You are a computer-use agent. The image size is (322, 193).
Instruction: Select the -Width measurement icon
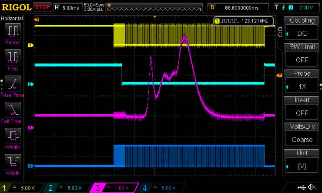coord(13,162)
